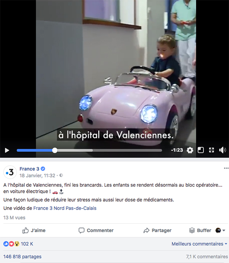Open post options three-dot menu
Screen dimensions: 229x263
226,168
